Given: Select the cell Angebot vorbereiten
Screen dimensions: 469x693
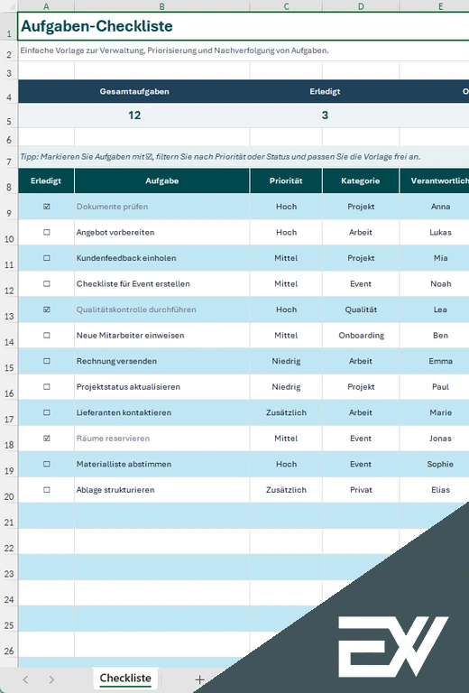Looking at the screenshot, I should (x=162, y=232).
